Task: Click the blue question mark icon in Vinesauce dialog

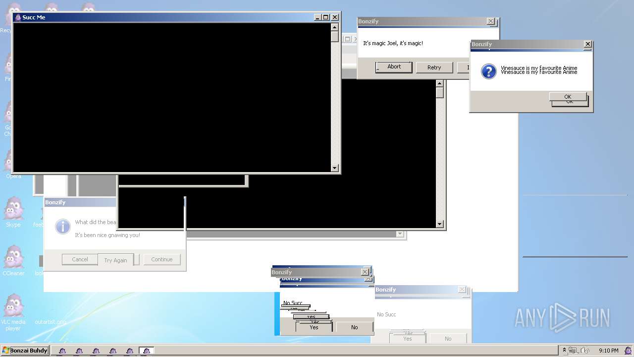Action: 489,71
